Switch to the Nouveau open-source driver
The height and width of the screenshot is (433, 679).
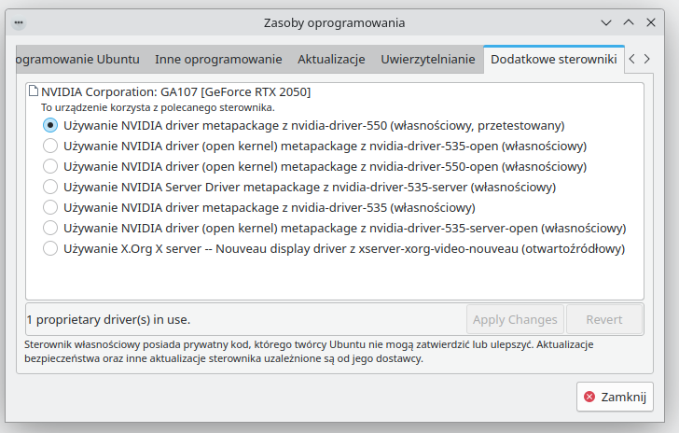tap(334, 249)
